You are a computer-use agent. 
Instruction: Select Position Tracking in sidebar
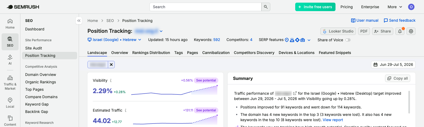click(50, 56)
